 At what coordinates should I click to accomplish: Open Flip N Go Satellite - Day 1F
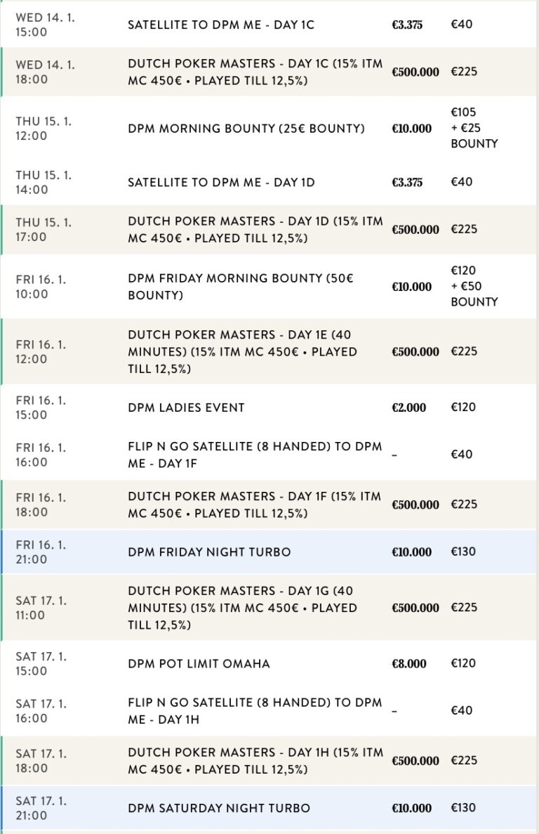coord(255,454)
